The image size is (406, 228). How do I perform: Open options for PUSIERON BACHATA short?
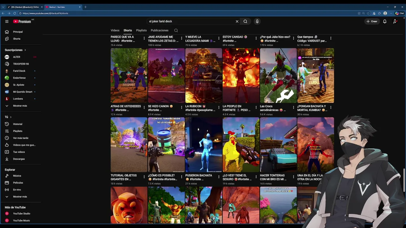pyautogui.click(x=219, y=176)
